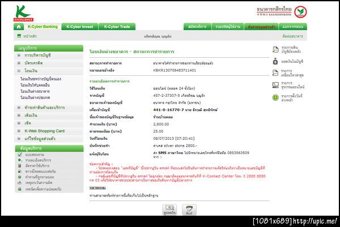Click the print button with printer icon

point(189,209)
